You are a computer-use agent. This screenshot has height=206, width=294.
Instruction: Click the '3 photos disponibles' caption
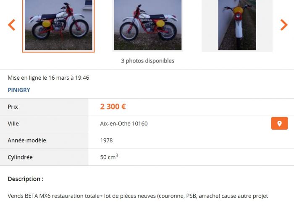pyautogui.click(x=147, y=61)
